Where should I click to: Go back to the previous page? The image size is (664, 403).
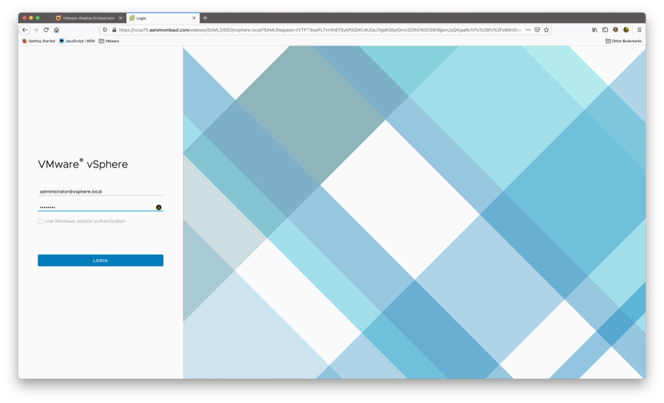coord(25,30)
